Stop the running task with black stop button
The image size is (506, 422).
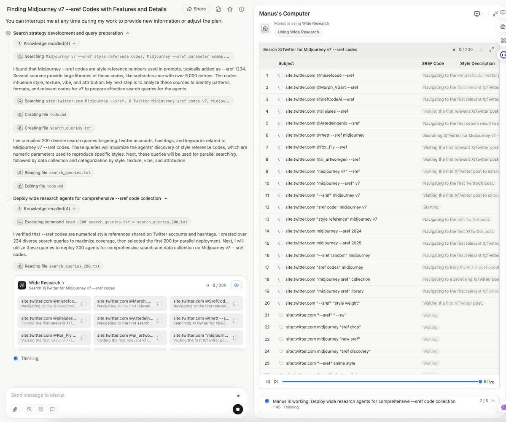point(237,409)
